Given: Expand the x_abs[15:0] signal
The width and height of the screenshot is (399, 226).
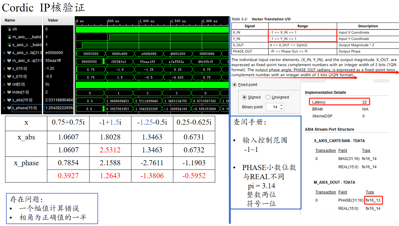Looking at the screenshot, I should pos(4,100).
